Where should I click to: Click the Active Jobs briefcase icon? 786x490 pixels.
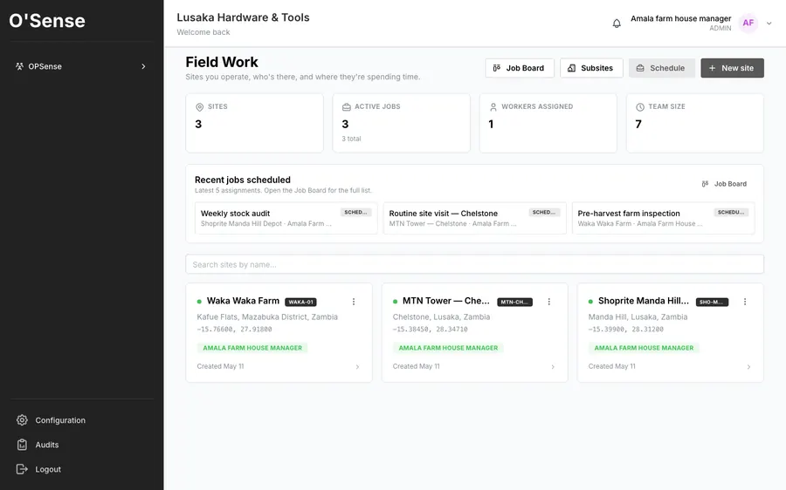[347, 107]
